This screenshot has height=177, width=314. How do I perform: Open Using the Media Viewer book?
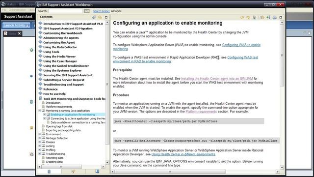pos(59,57)
